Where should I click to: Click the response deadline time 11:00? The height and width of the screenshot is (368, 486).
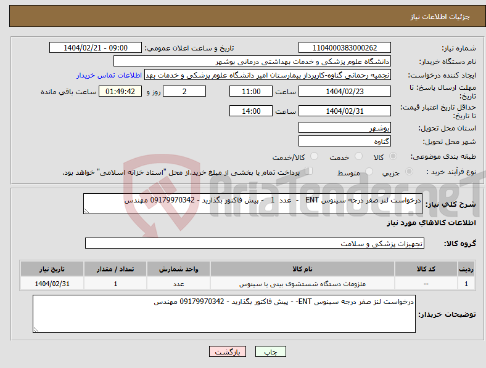click(251, 91)
